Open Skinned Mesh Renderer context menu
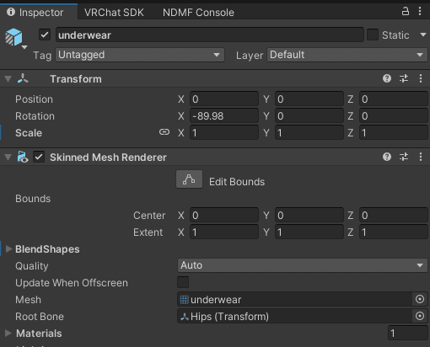 click(x=421, y=157)
